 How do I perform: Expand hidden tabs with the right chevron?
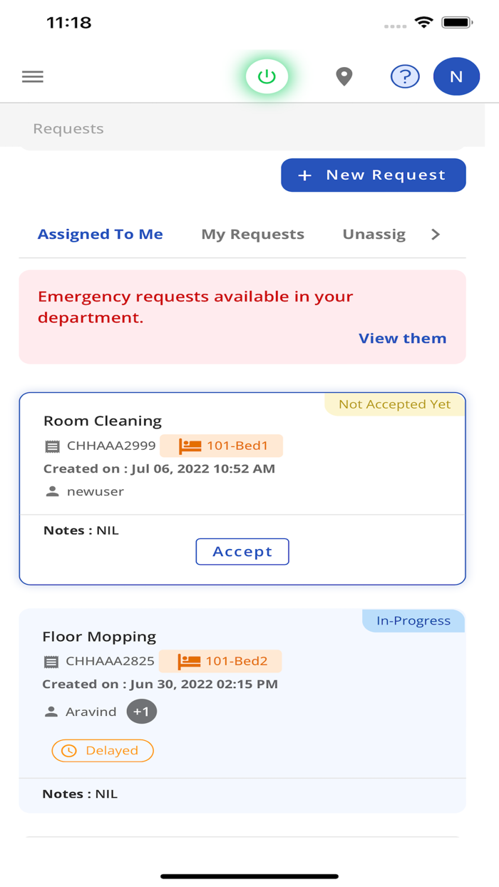436,234
